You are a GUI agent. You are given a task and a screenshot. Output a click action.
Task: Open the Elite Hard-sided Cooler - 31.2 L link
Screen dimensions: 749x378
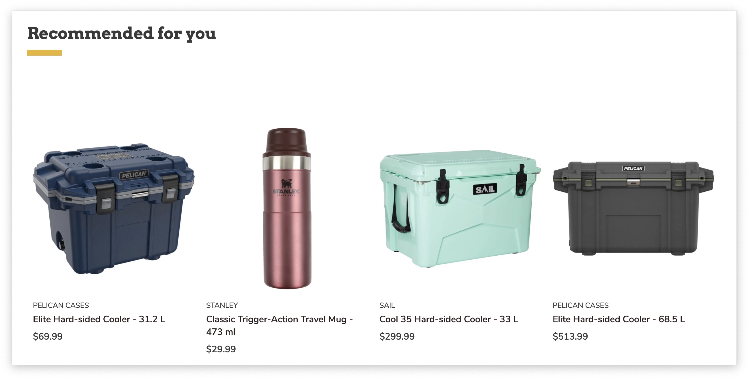pos(99,319)
